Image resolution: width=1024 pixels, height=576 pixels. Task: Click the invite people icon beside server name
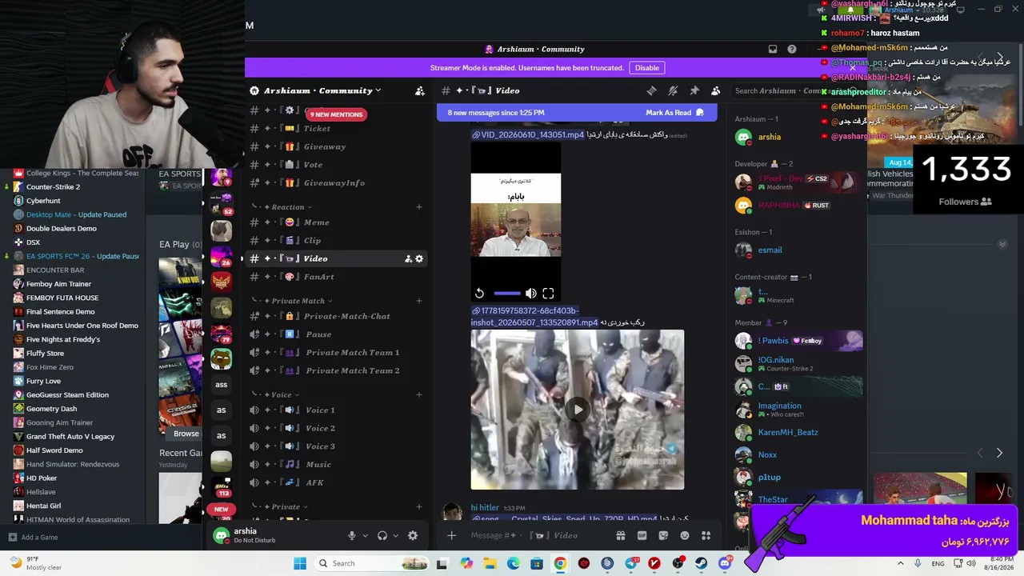point(420,90)
